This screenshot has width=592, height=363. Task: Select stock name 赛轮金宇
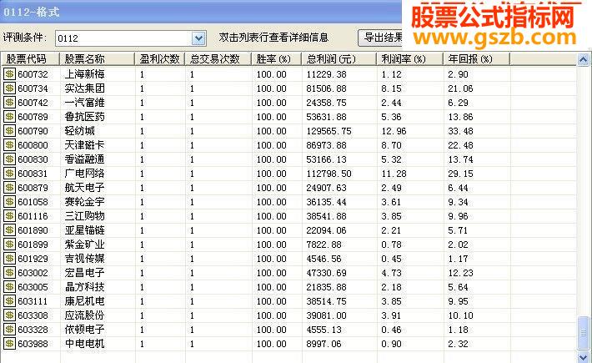(x=84, y=202)
